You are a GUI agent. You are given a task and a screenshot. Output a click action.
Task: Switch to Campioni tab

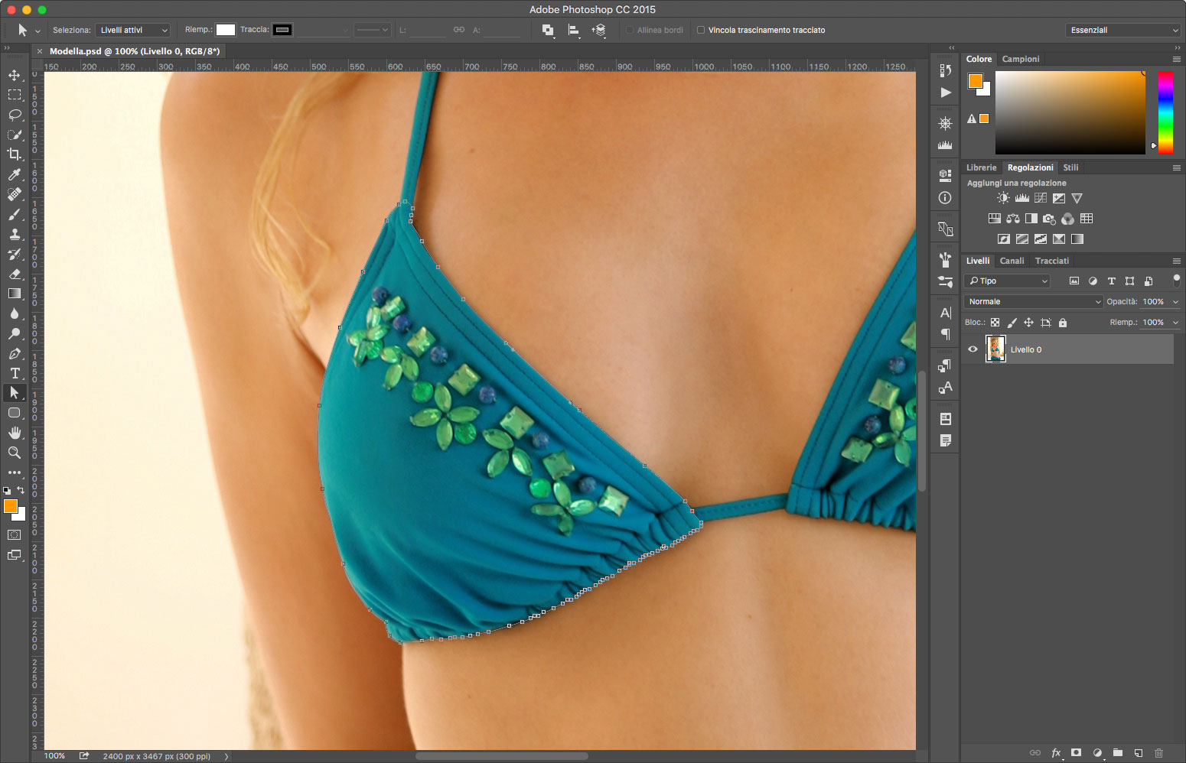tap(1021, 59)
